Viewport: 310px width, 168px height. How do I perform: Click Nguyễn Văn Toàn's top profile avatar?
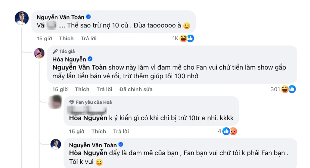click(x=21, y=18)
